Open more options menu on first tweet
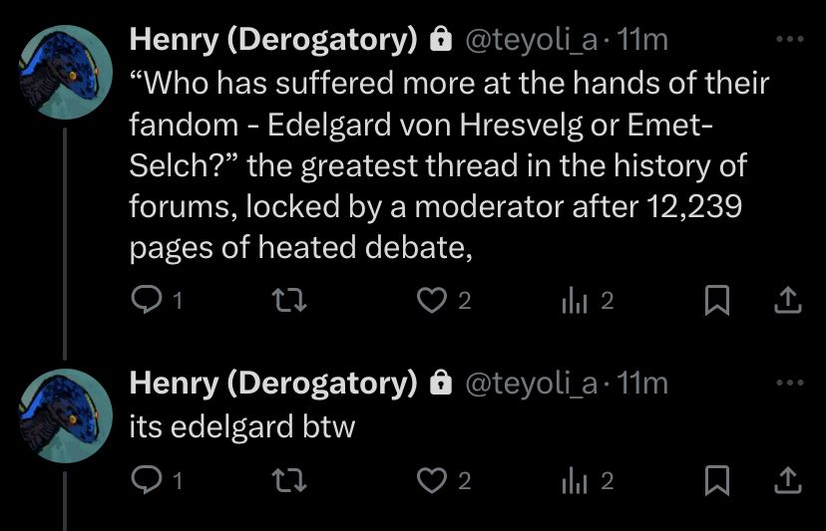The image size is (826, 531). click(788, 40)
